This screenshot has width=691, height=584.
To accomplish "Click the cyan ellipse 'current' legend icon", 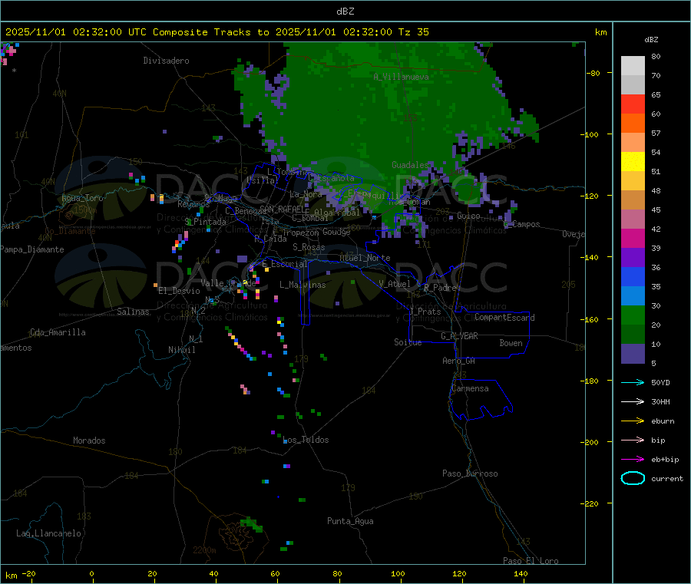I will tap(633, 478).
